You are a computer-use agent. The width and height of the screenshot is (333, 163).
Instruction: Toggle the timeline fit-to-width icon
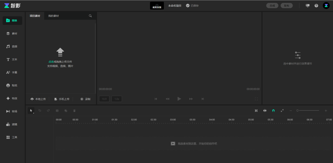pos(282,110)
